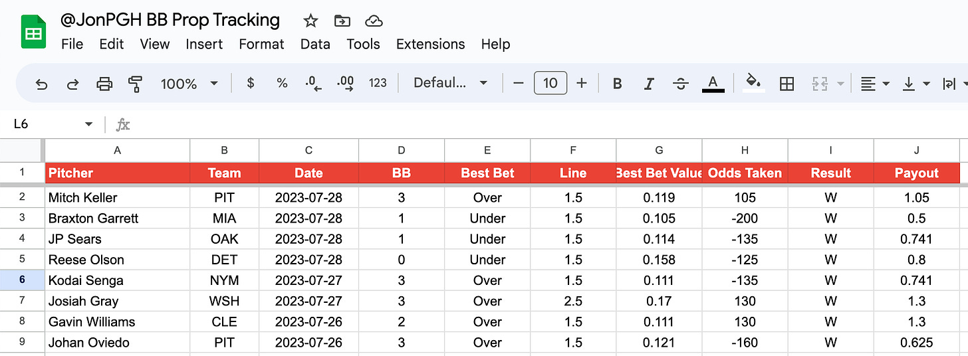The image size is (968, 356).
Task: Open the borders tool
Action: tap(786, 84)
